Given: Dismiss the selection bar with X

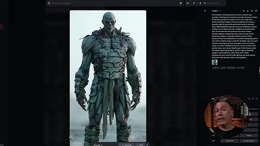Looking at the screenshot, I should [x=147, y=145].
